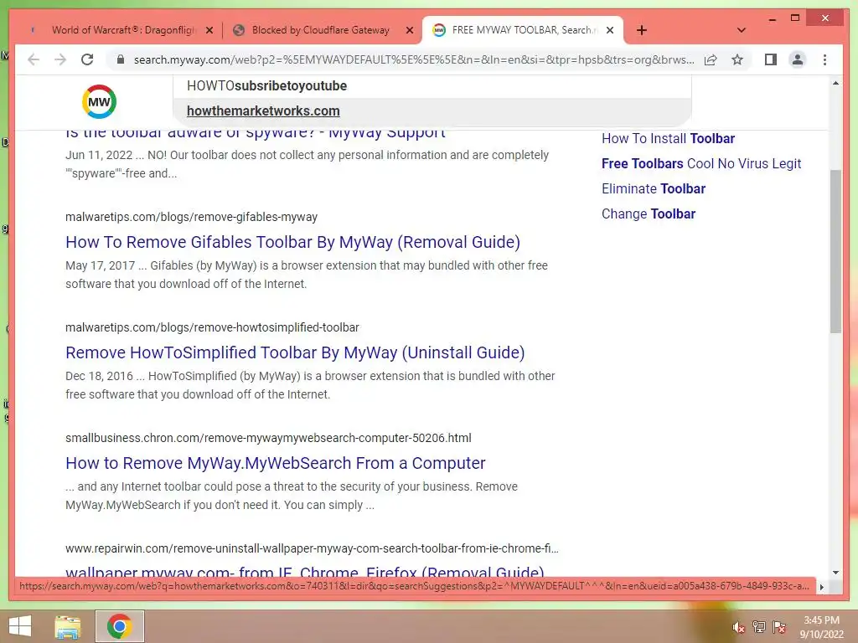
Task: Click the MyWay MW logo
Action: pos(99,101)
